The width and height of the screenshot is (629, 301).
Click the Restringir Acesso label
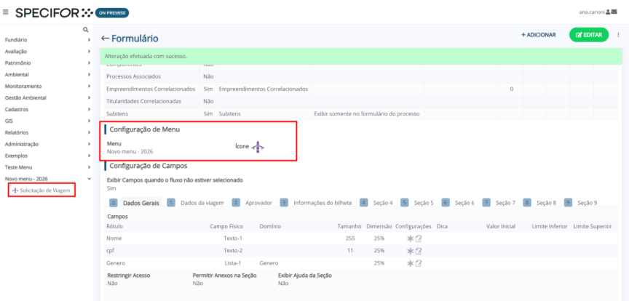tap(129, 276)
